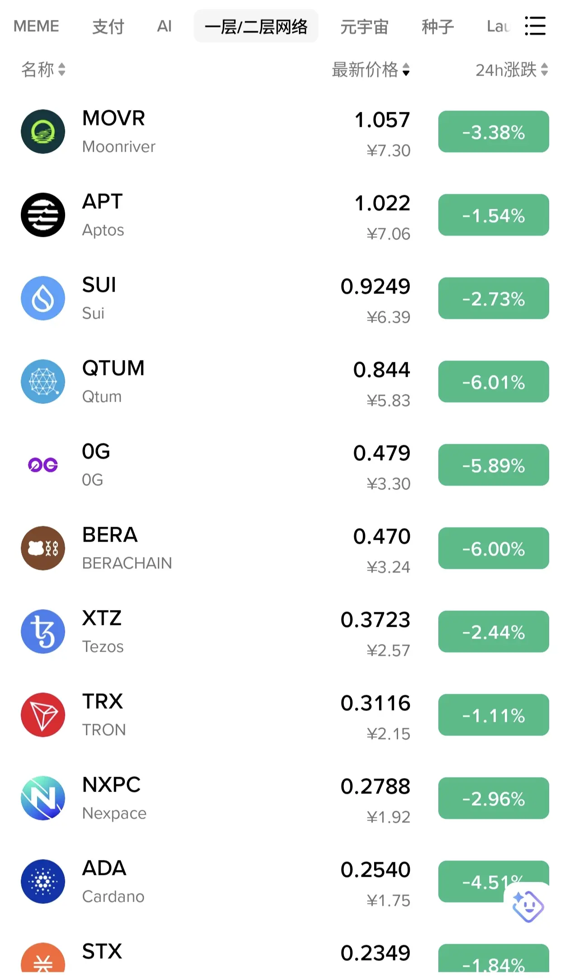570x980 pixels.
Task: Switch to the MEME tab
Action: tap(36, 26)
